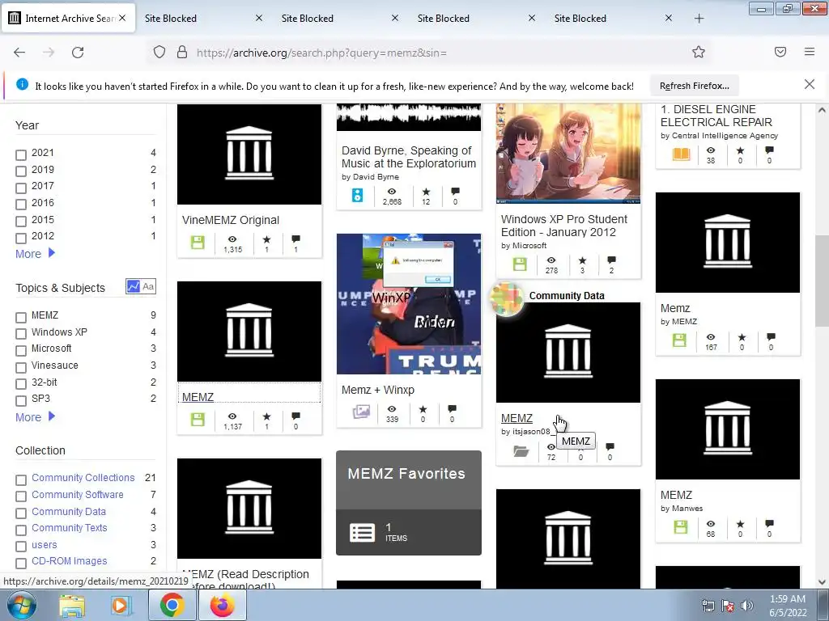The height and width of the screenshot is (621, 829).
Task: Select the Vinesauce topic checkbox
Action: point(21,367)
